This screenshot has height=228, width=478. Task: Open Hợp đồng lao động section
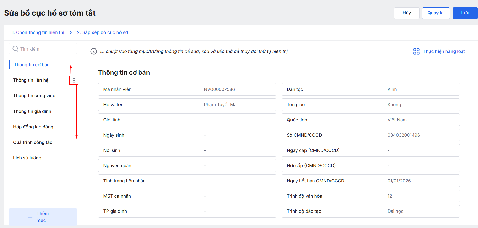(33, 127)
